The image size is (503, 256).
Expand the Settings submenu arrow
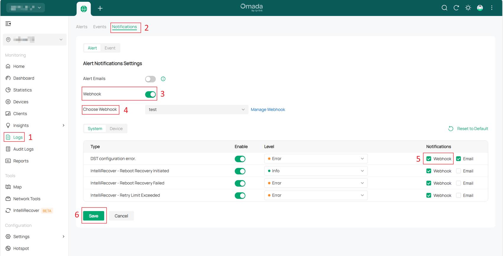(64, 236)
